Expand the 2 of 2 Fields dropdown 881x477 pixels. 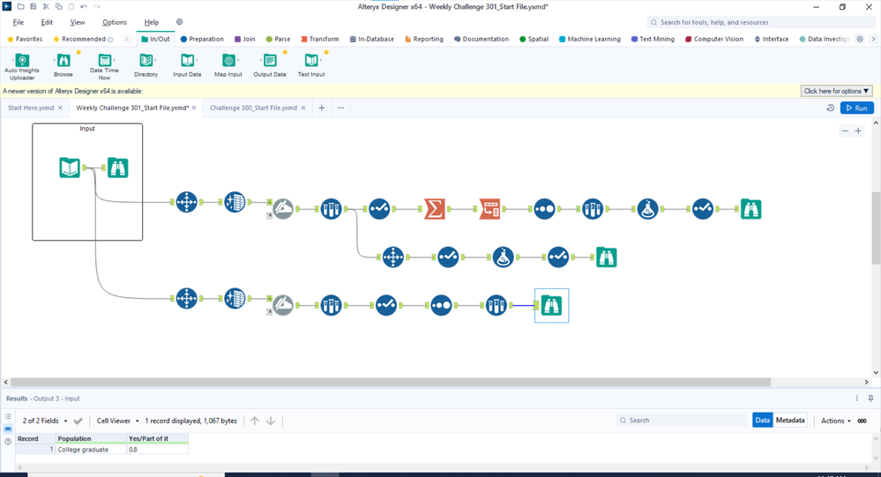click(x=45, y=421)
